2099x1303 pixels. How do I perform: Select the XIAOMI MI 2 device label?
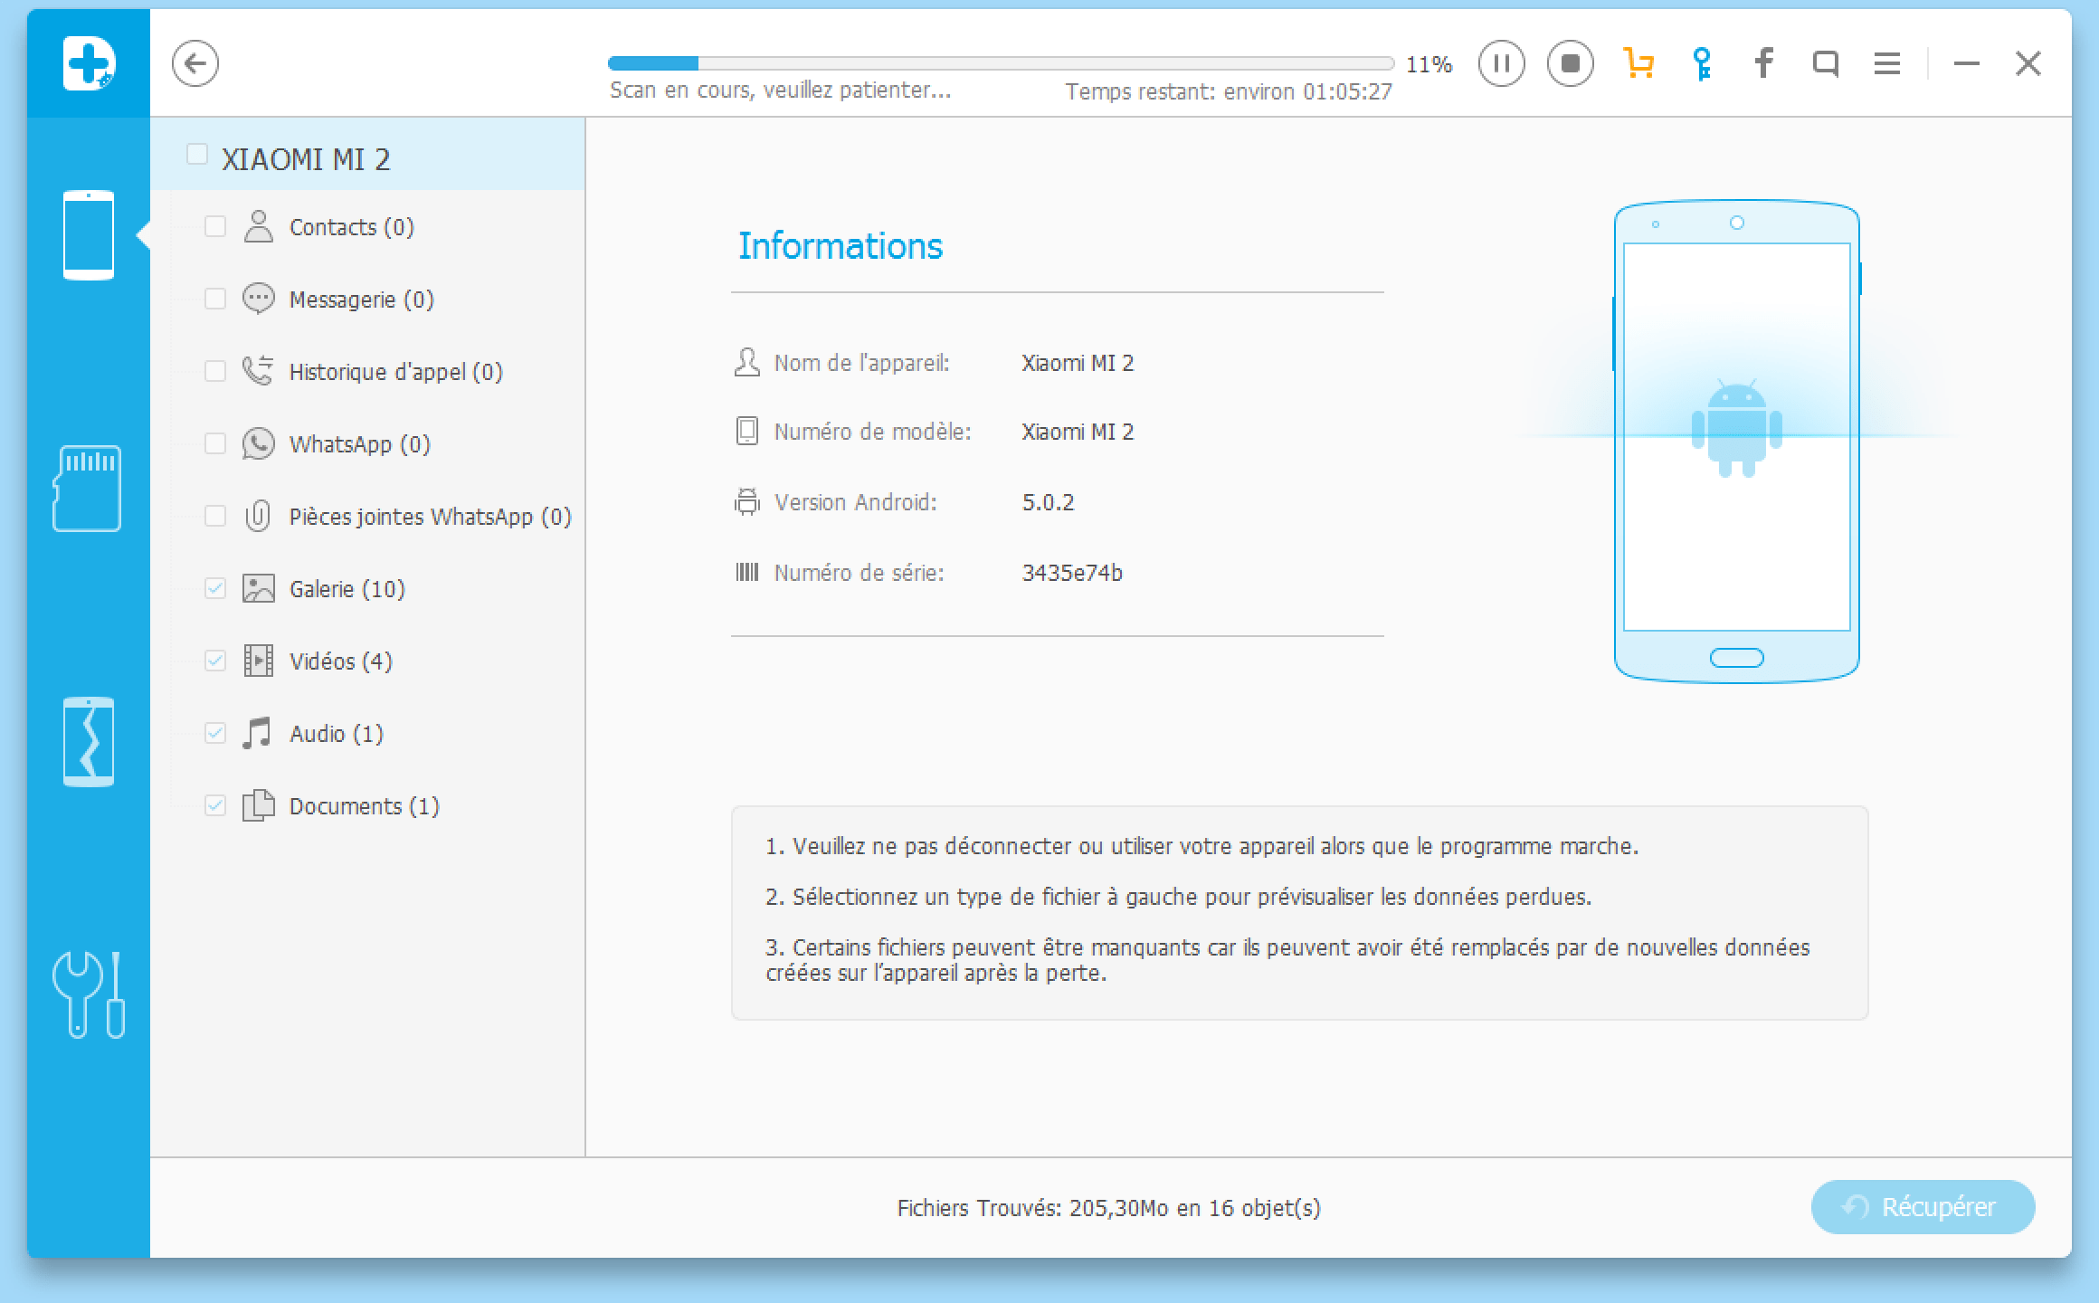(x=306, y=159)
